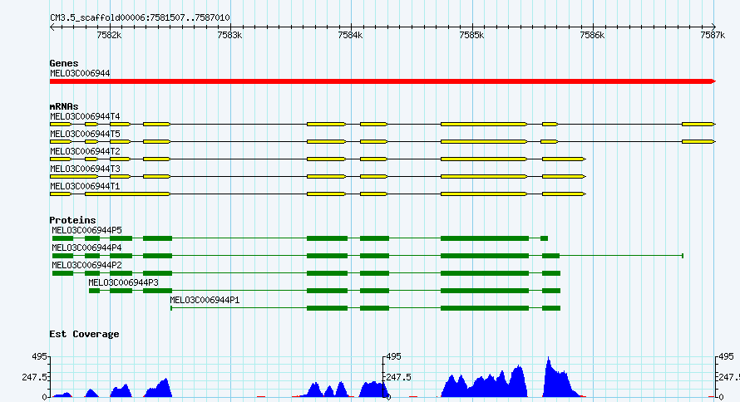The image size is (740, 402).
Task: Select the 7583k ruler tick label
Action: pos(229,36)
